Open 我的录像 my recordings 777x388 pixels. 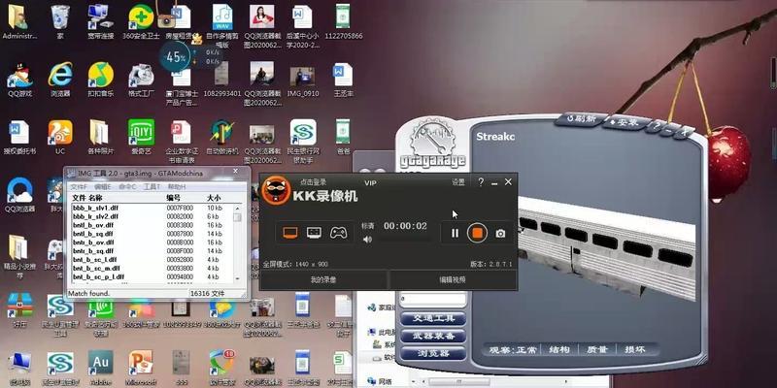(x=323, y=279)
